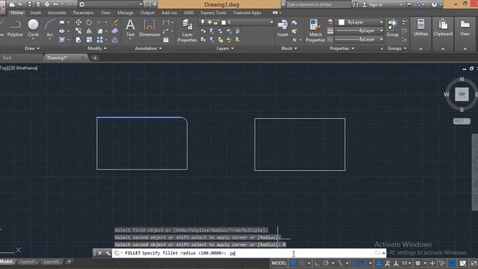Toggle hardware acceleration circle in status bar
The width and height of the screenshot is (478, 269).
tap(453, 263)
